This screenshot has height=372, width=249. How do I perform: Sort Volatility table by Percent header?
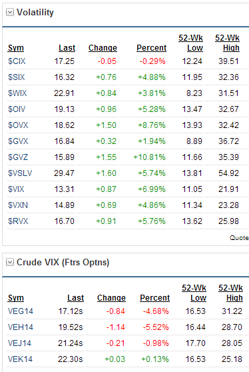(152, 48)
